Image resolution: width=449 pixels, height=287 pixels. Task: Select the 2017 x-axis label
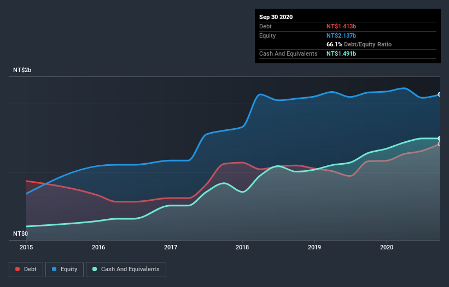click(x=171, y=247)
